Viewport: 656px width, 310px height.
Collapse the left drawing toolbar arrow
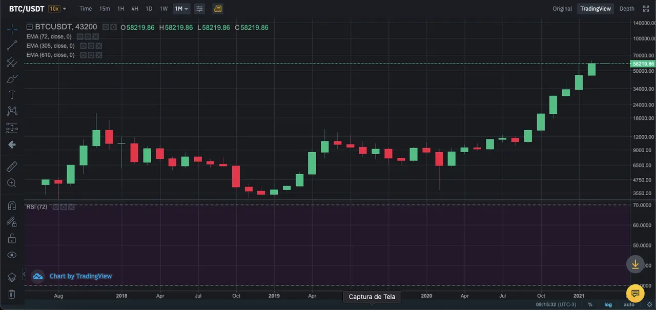point(24,274)
